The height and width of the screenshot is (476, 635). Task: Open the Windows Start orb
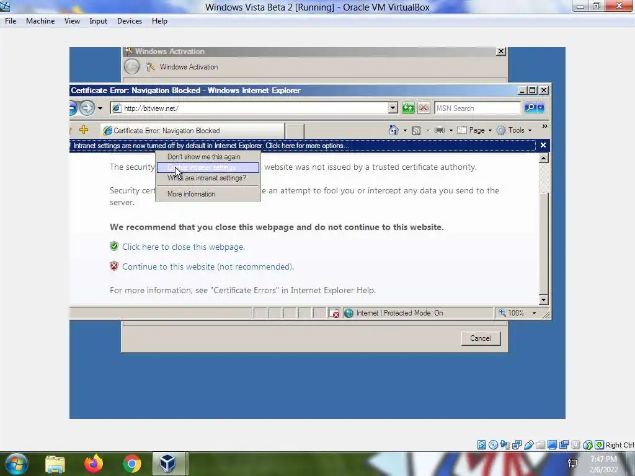[17, 464]
